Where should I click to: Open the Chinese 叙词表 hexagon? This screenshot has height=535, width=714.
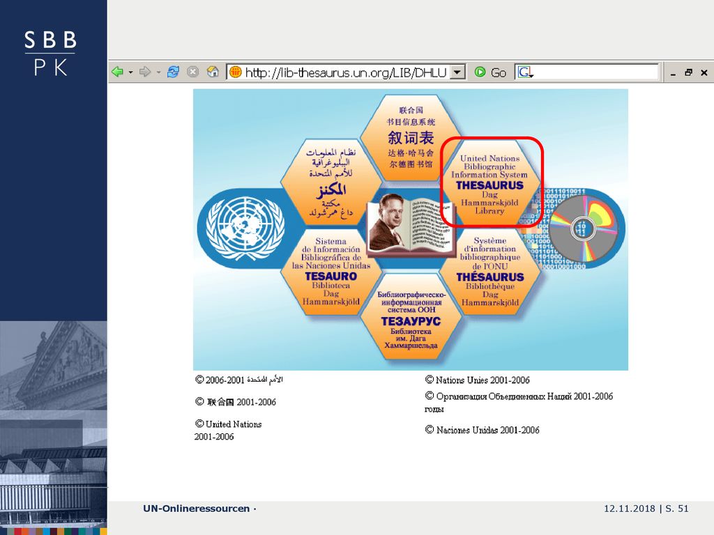click(x=411, y=137)
